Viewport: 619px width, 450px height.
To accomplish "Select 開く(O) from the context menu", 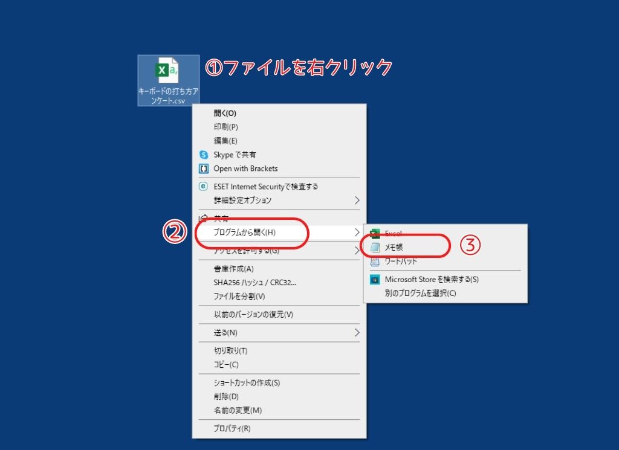I will 225,113.
